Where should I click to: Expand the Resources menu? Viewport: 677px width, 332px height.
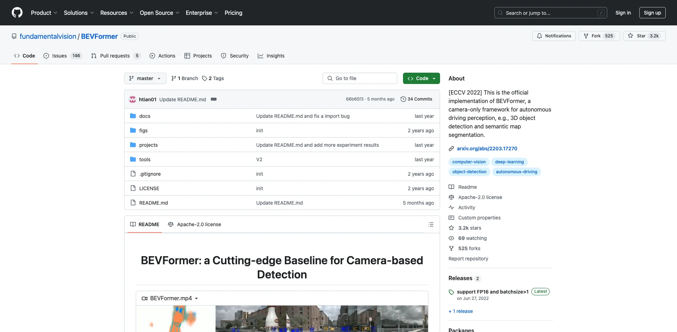117,13
